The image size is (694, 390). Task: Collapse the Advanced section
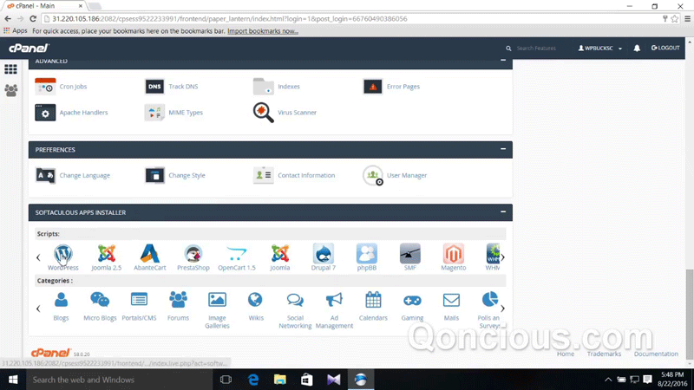click(x=503, y=61)
